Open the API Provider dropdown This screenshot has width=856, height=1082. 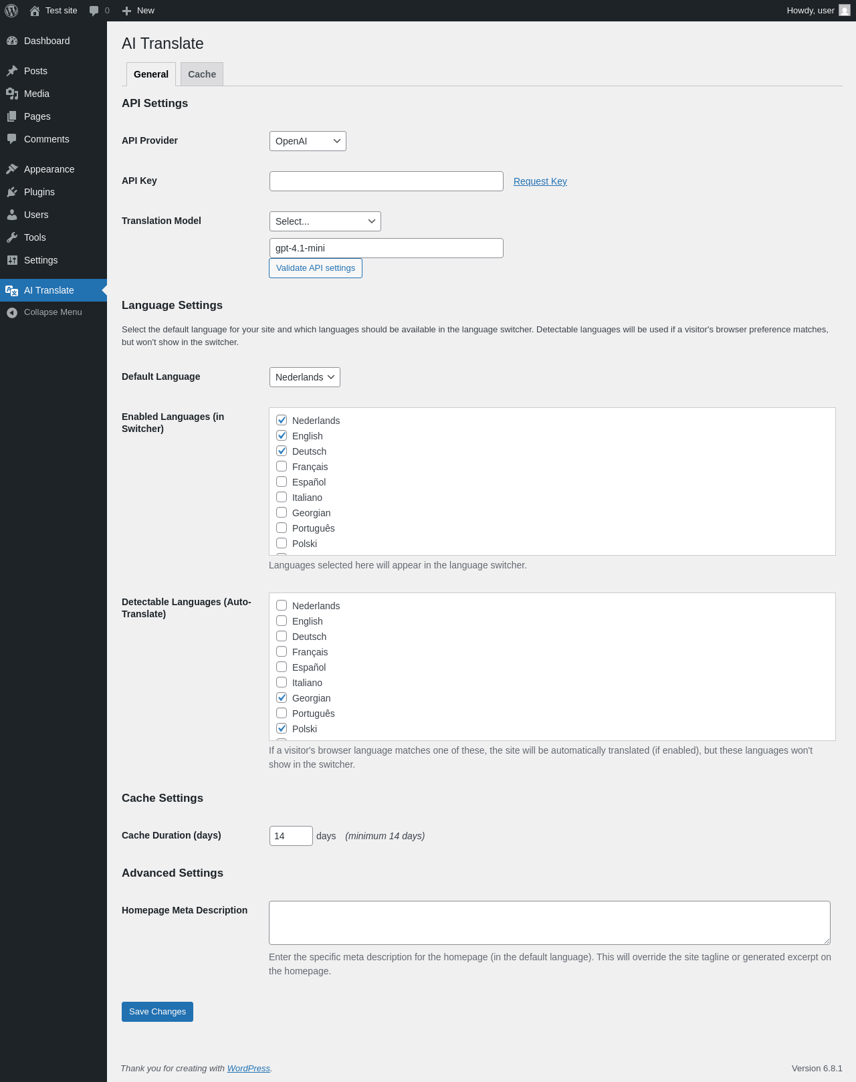tap(308, 141)
